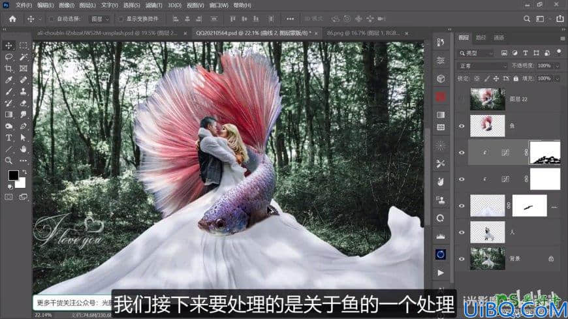Screen dimensions: 568x319
Task: Close the ali-choubin unsplash.psd tab
Action: [185, 33]
